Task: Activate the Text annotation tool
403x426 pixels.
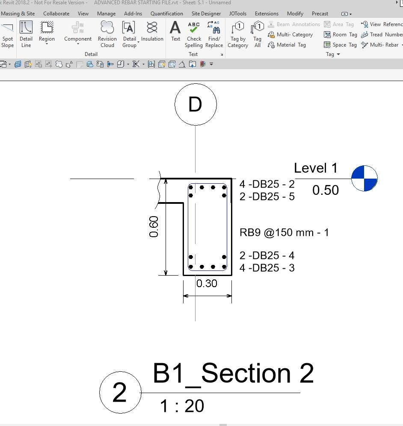Action: pos(175,32)
